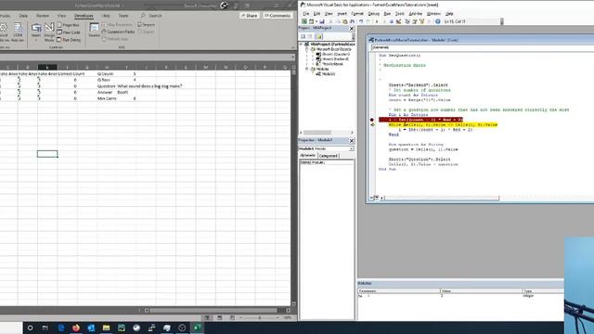
Task: Toggle the red breakpoint dot in code margin
Action: (x=371, y=120)
